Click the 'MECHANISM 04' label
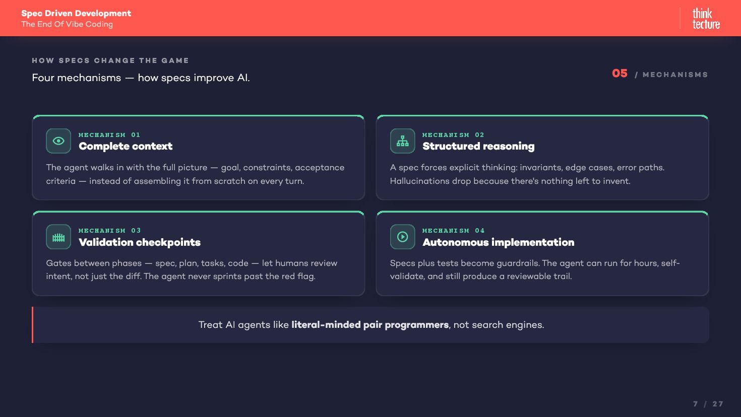This screenshot has height=417, width=741. 453,231
